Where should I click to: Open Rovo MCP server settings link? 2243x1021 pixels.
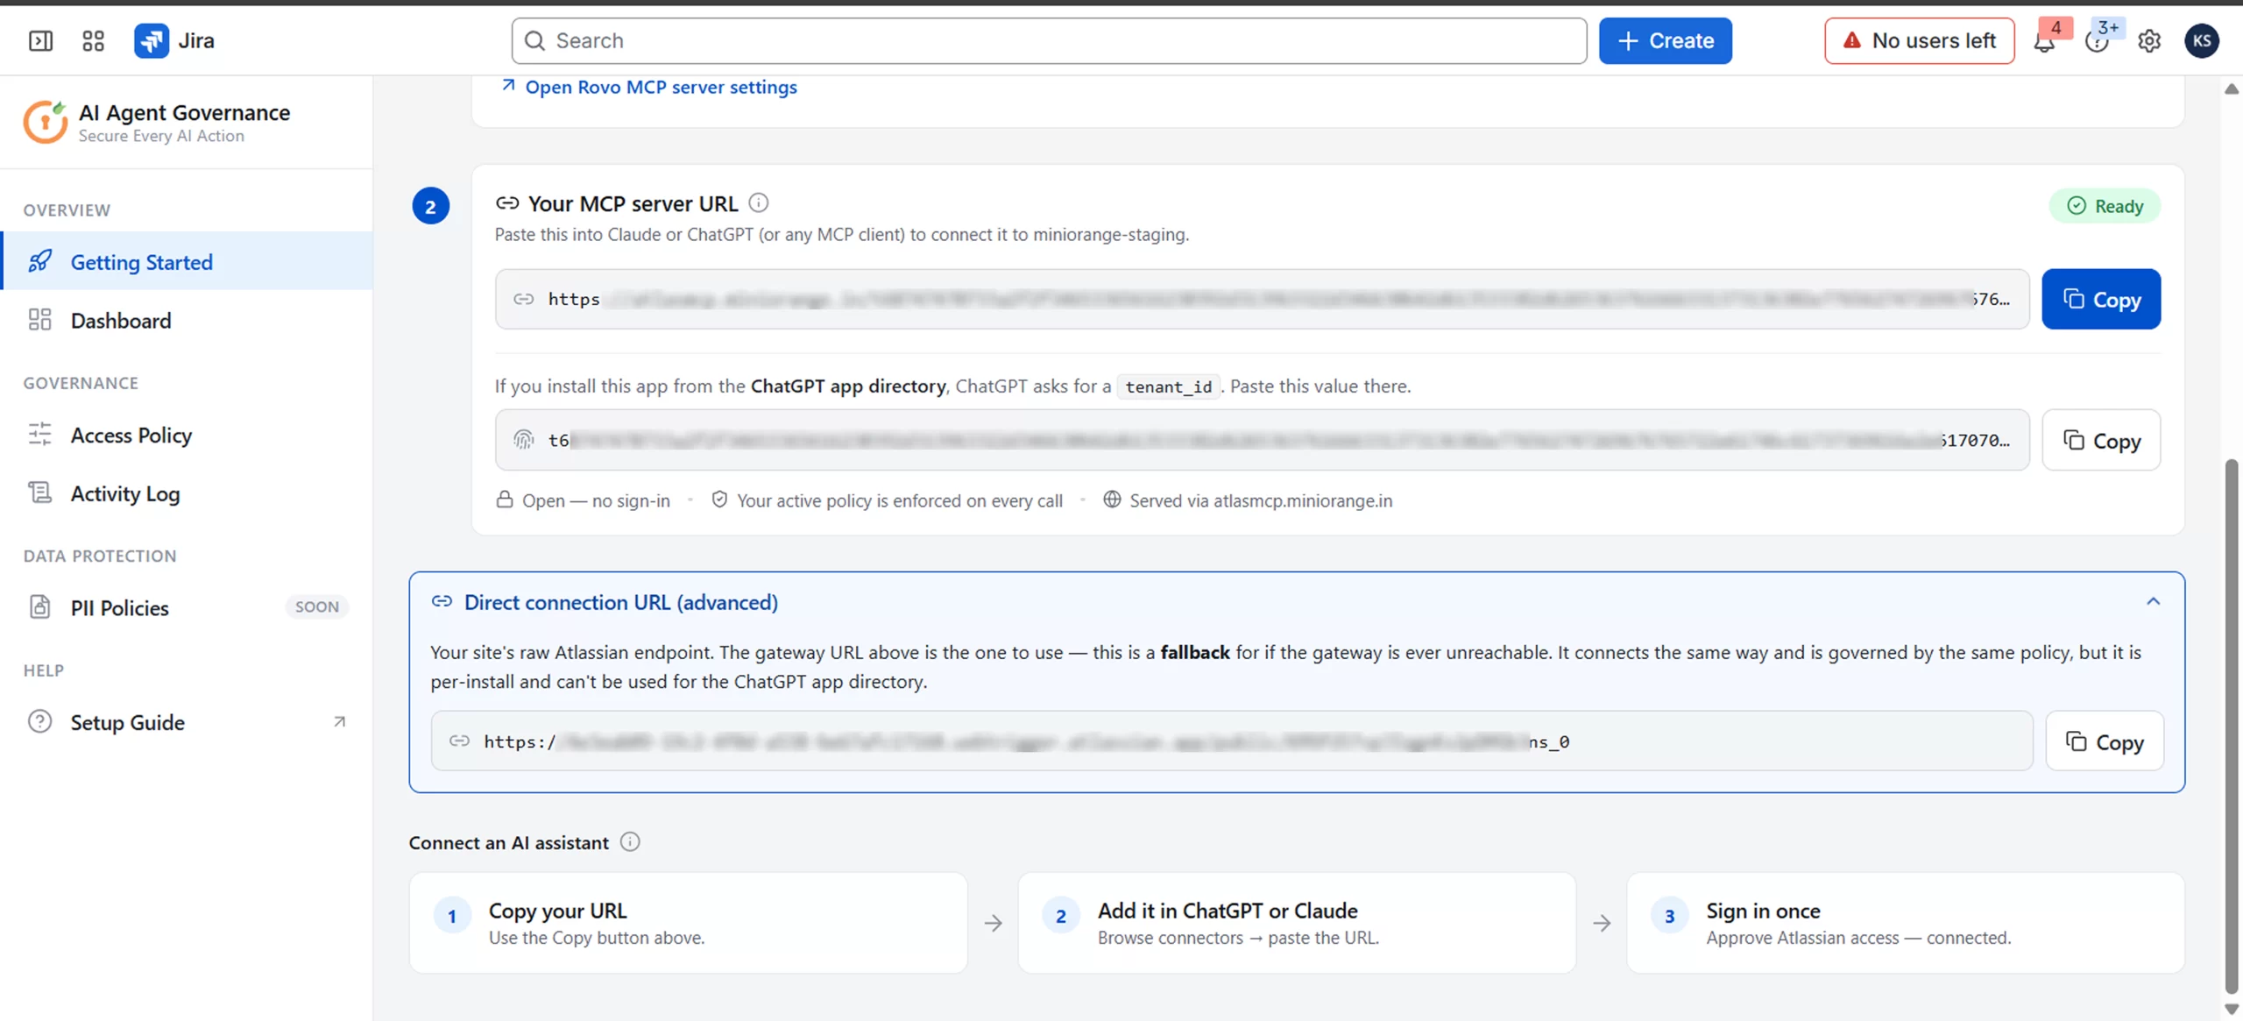click(x=649, y=87)
